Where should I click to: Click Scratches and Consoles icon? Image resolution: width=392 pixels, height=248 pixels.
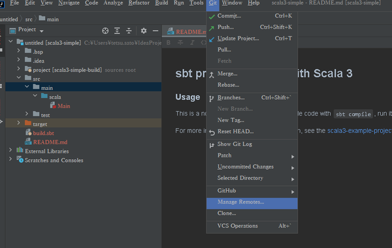20,159
